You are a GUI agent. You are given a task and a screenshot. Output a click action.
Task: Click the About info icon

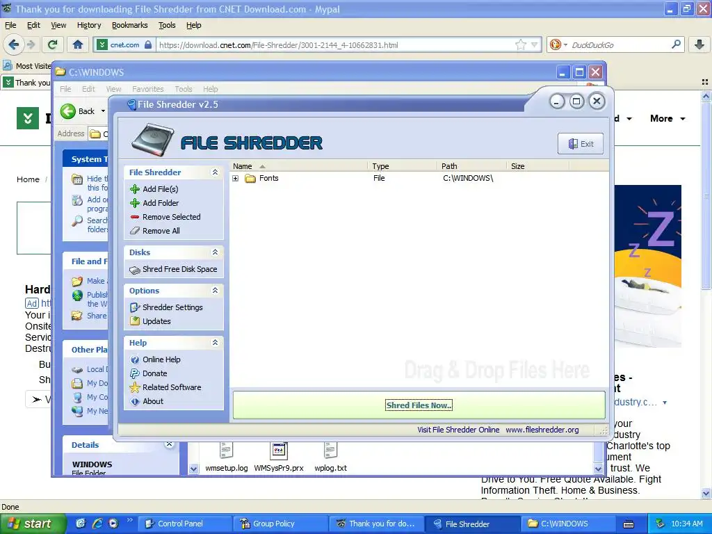[134, 401]
